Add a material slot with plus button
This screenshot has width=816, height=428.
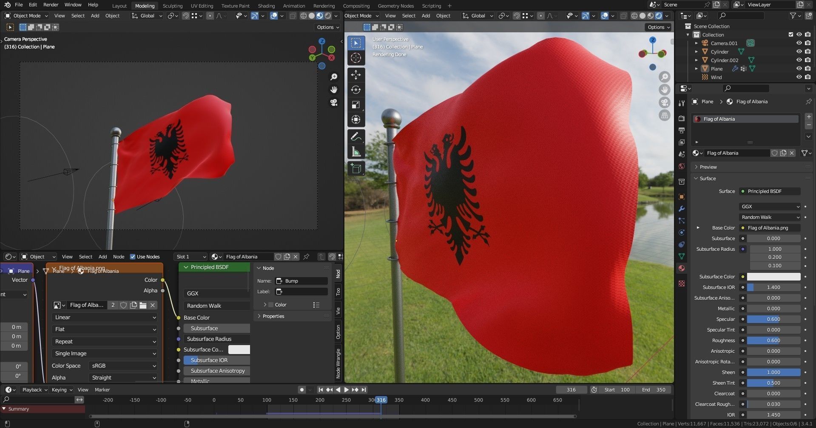808,117
